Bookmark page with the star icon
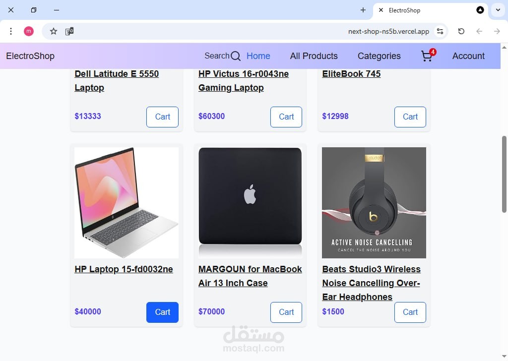The height and width of the screenshot is (361, 508). (x=54, y=31)
